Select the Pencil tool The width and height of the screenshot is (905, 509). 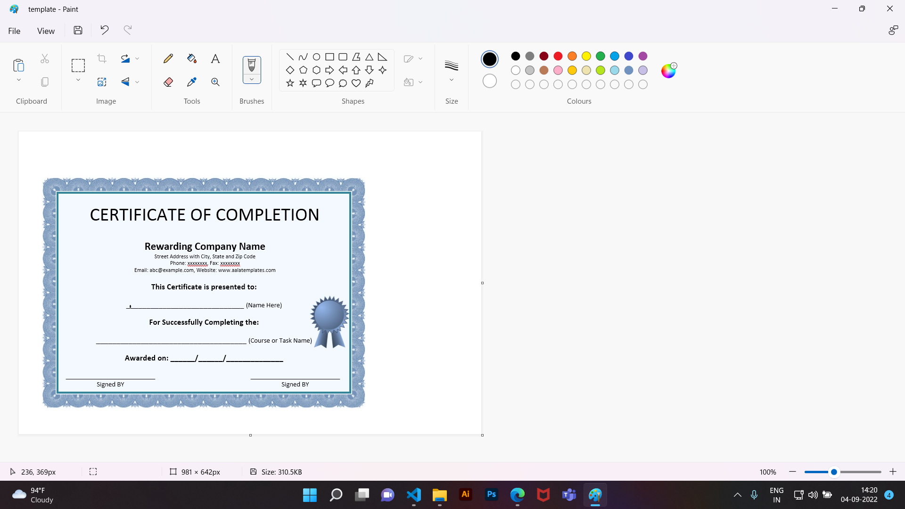point(168,58)
